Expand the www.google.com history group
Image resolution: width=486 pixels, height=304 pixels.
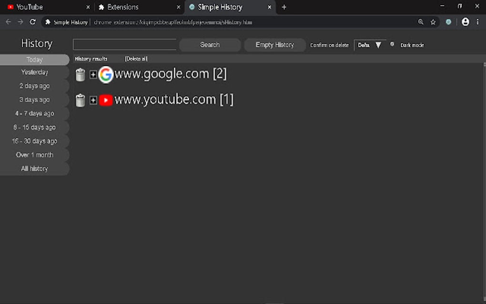coord(93,75)
